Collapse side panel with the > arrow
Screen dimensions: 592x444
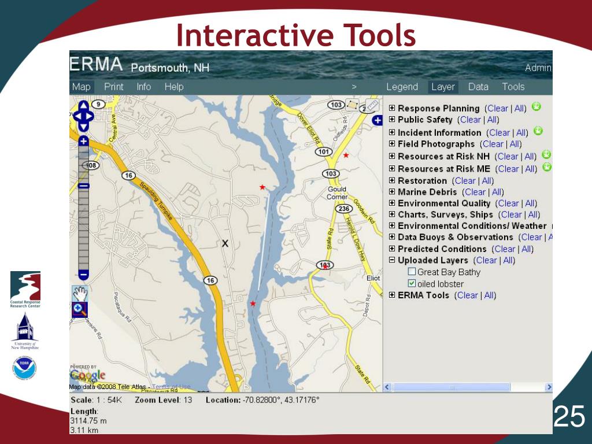coord(354,87)
